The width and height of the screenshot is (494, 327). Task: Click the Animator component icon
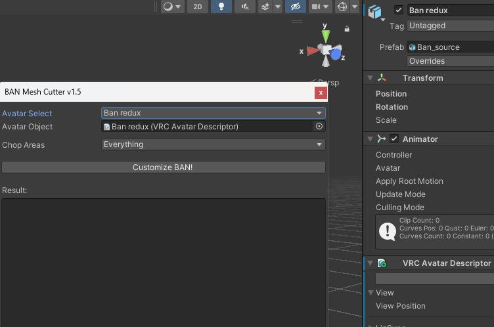click(x=382, y=139)
